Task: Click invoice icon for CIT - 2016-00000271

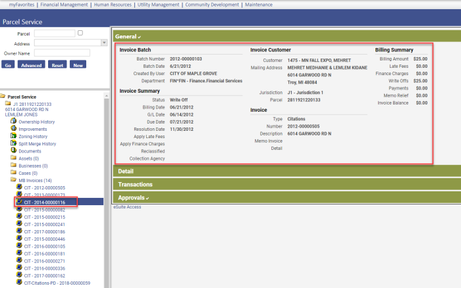Action: 19,260
